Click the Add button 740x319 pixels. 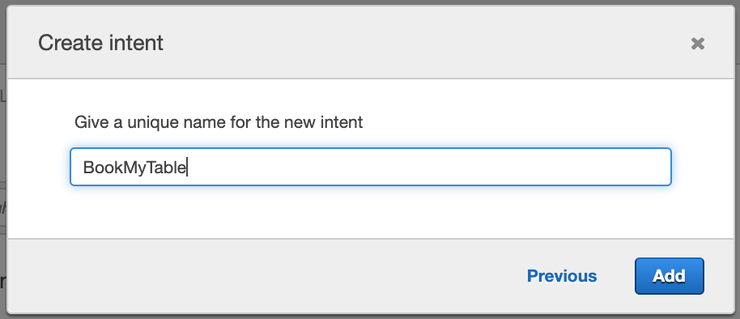[x=669, y=276]
